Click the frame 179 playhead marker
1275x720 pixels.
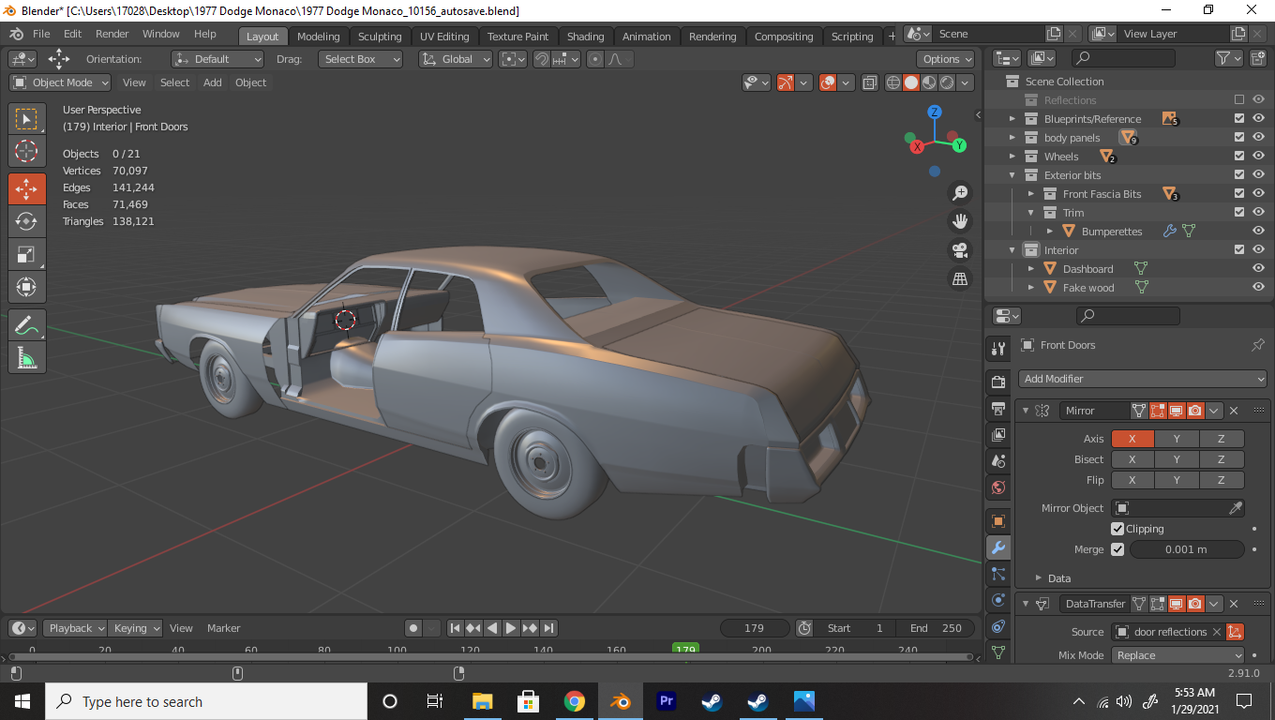coord(685,649)
